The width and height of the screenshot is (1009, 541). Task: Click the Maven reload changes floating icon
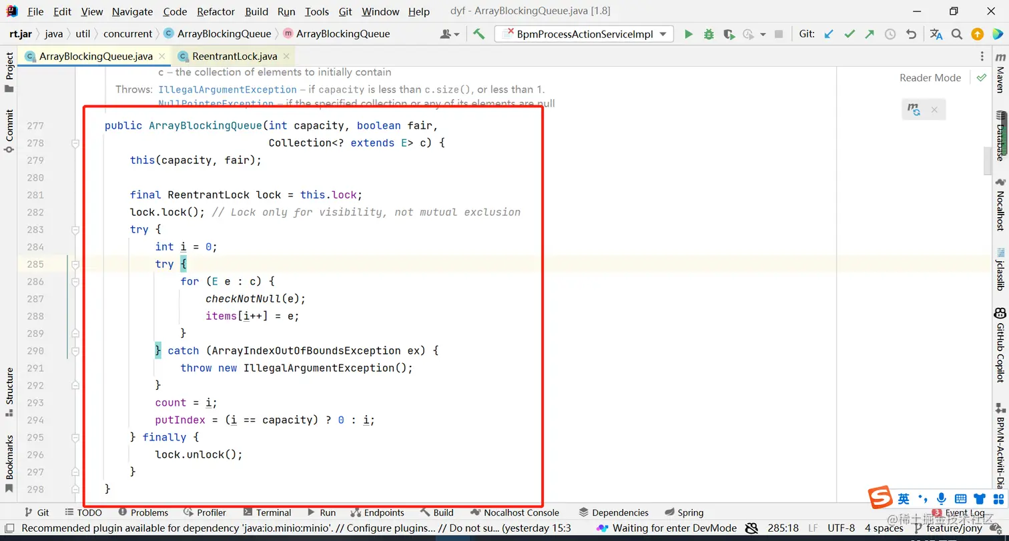click(914, 110)
